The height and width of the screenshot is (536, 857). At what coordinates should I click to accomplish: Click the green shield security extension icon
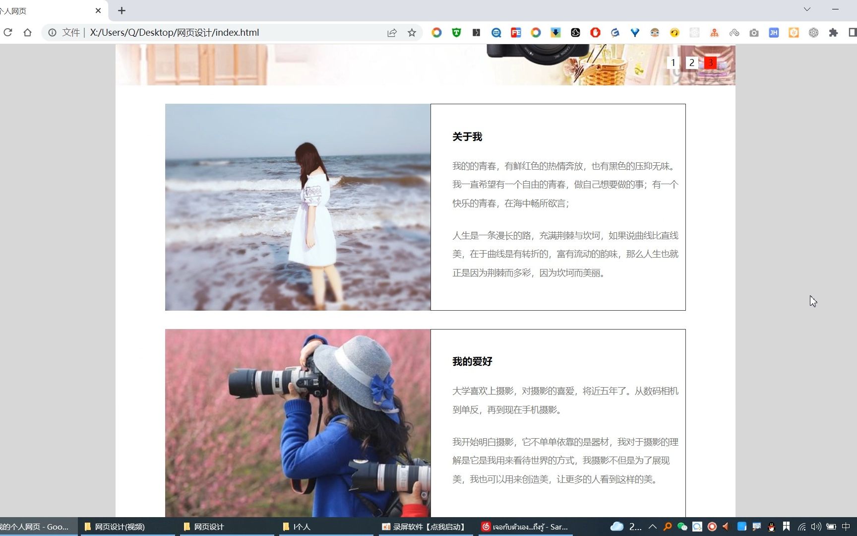click(x=456, y=32)
